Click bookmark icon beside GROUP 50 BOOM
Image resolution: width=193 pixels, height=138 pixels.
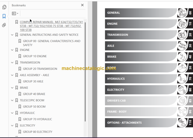[x=20, y=107]
